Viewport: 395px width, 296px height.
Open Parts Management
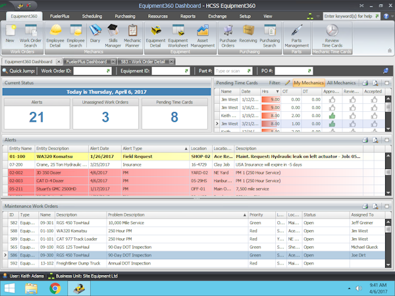pyautogui.click(x=296, y=36)
